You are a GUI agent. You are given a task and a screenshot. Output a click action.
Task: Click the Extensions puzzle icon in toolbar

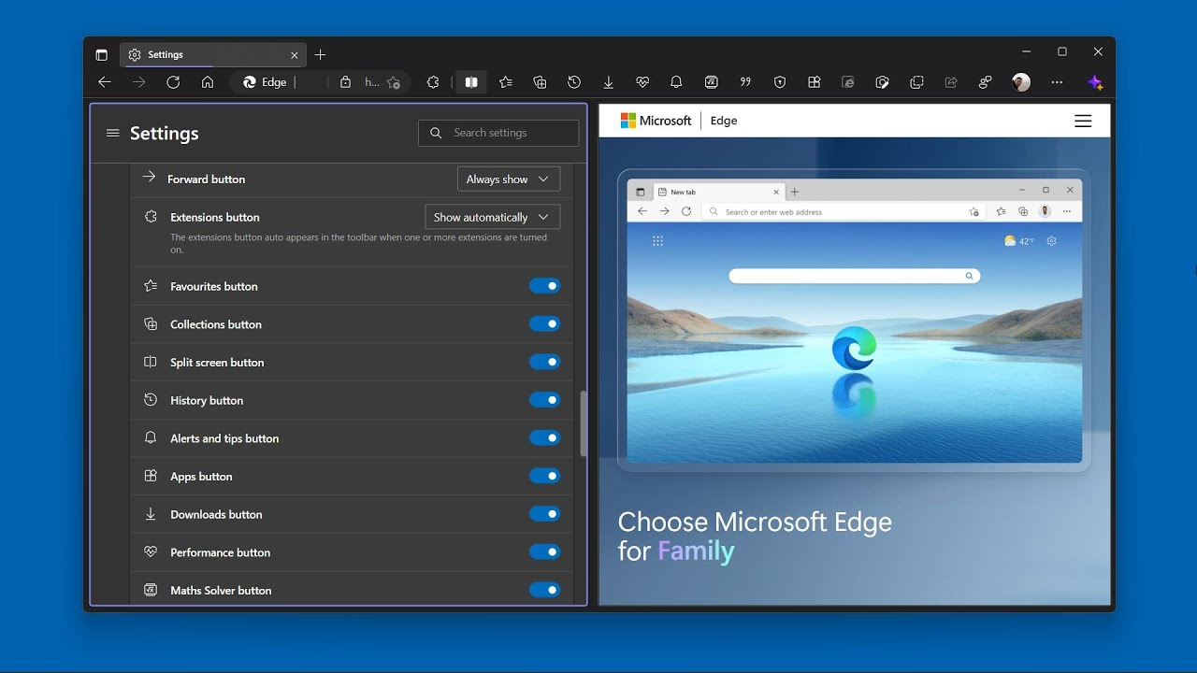pyautogui.click(x=432, y=82)
